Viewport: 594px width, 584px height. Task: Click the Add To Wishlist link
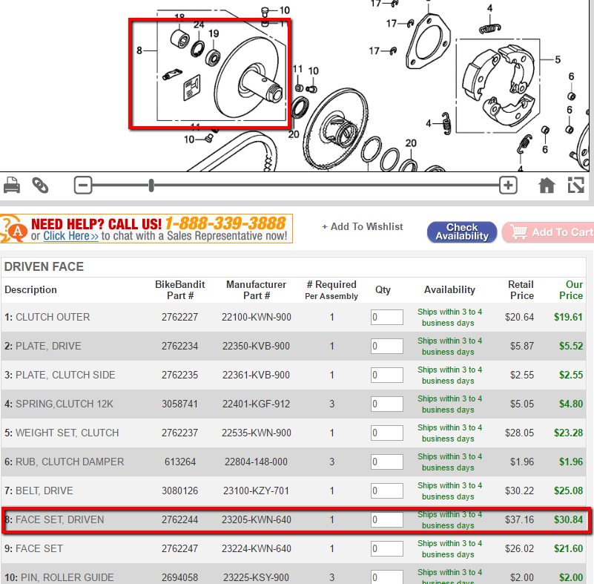click(x=362, y=226)
